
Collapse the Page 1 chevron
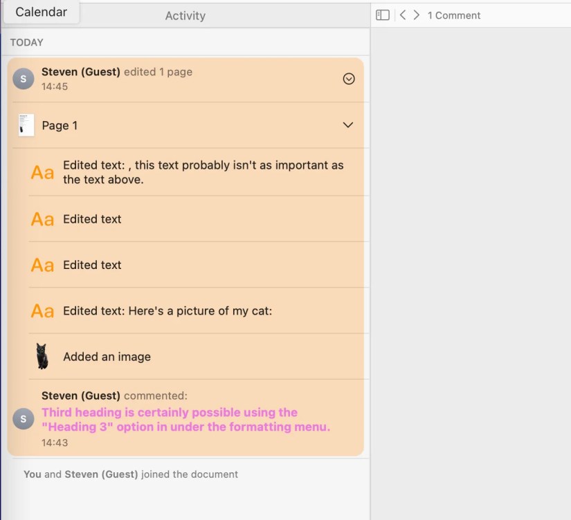pyautogui.click(x=348, y=125)
